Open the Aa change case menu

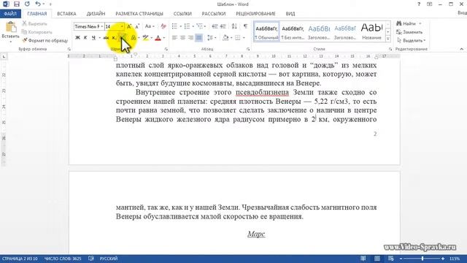pyautogui.click(x=149, y=26)
